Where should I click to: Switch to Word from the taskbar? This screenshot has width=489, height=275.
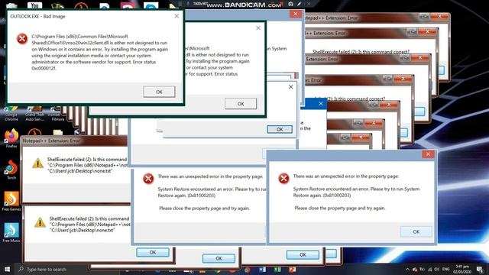tap(262, 270)
